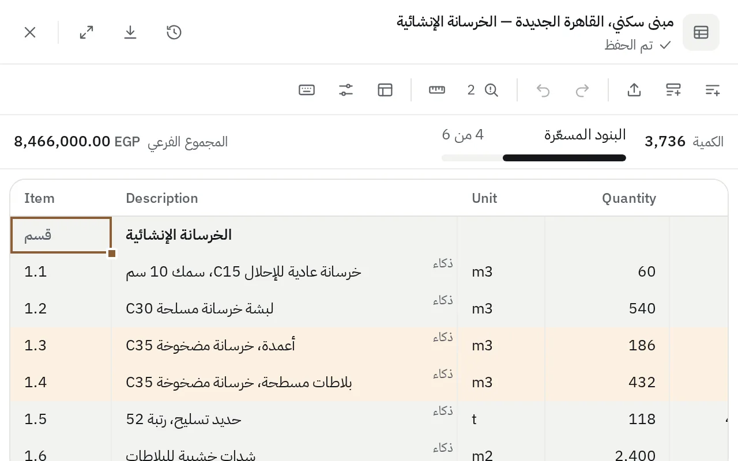Select quantity 432 cell
Screen dimensions: 738x461
tap(607, 383)
